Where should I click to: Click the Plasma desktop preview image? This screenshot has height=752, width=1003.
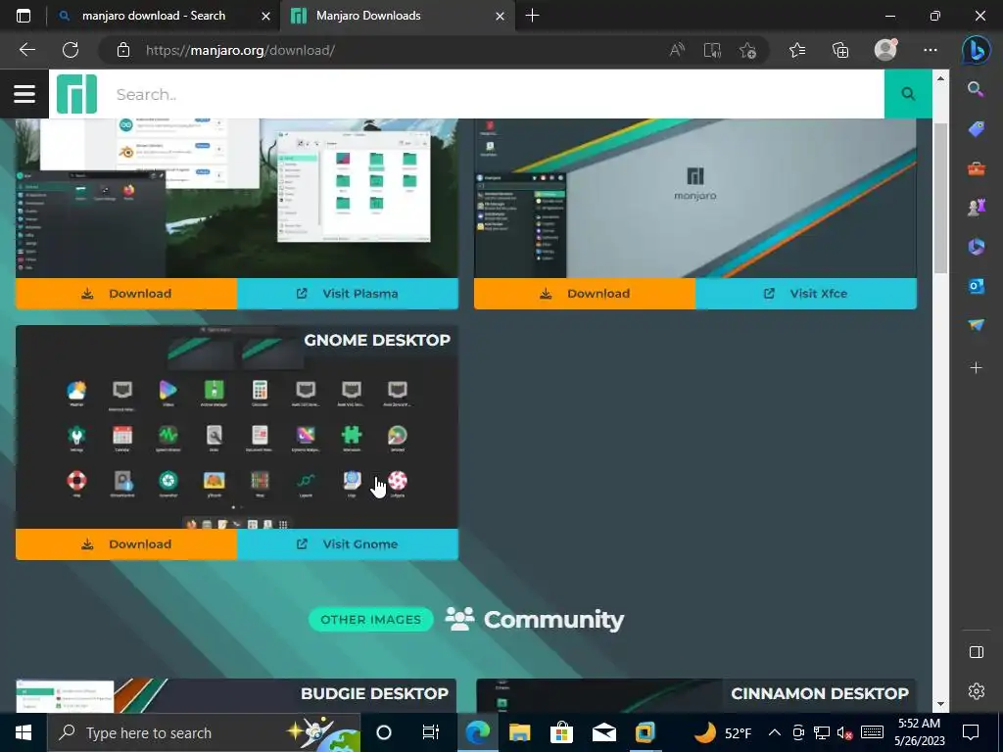(237, 198)
